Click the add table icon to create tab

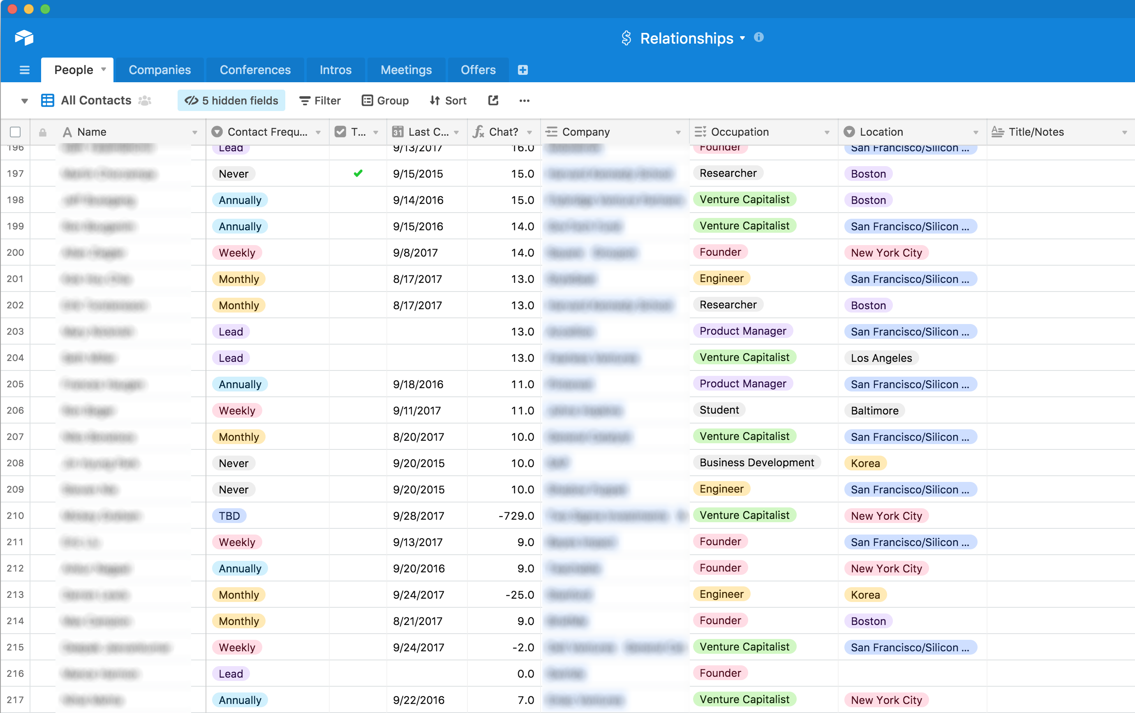(523, 70)
